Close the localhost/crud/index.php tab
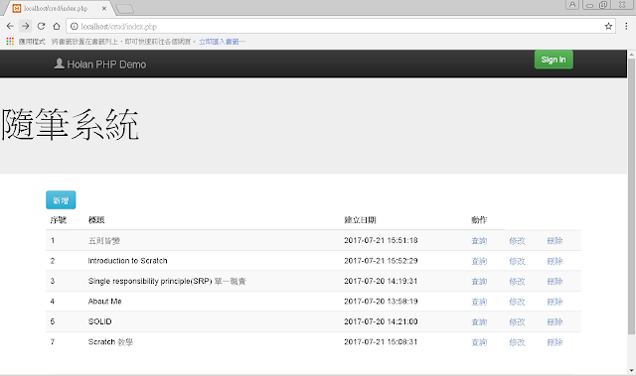Viewport: 636px width, 376px height. pyautogui.click(x=104, y=8)
